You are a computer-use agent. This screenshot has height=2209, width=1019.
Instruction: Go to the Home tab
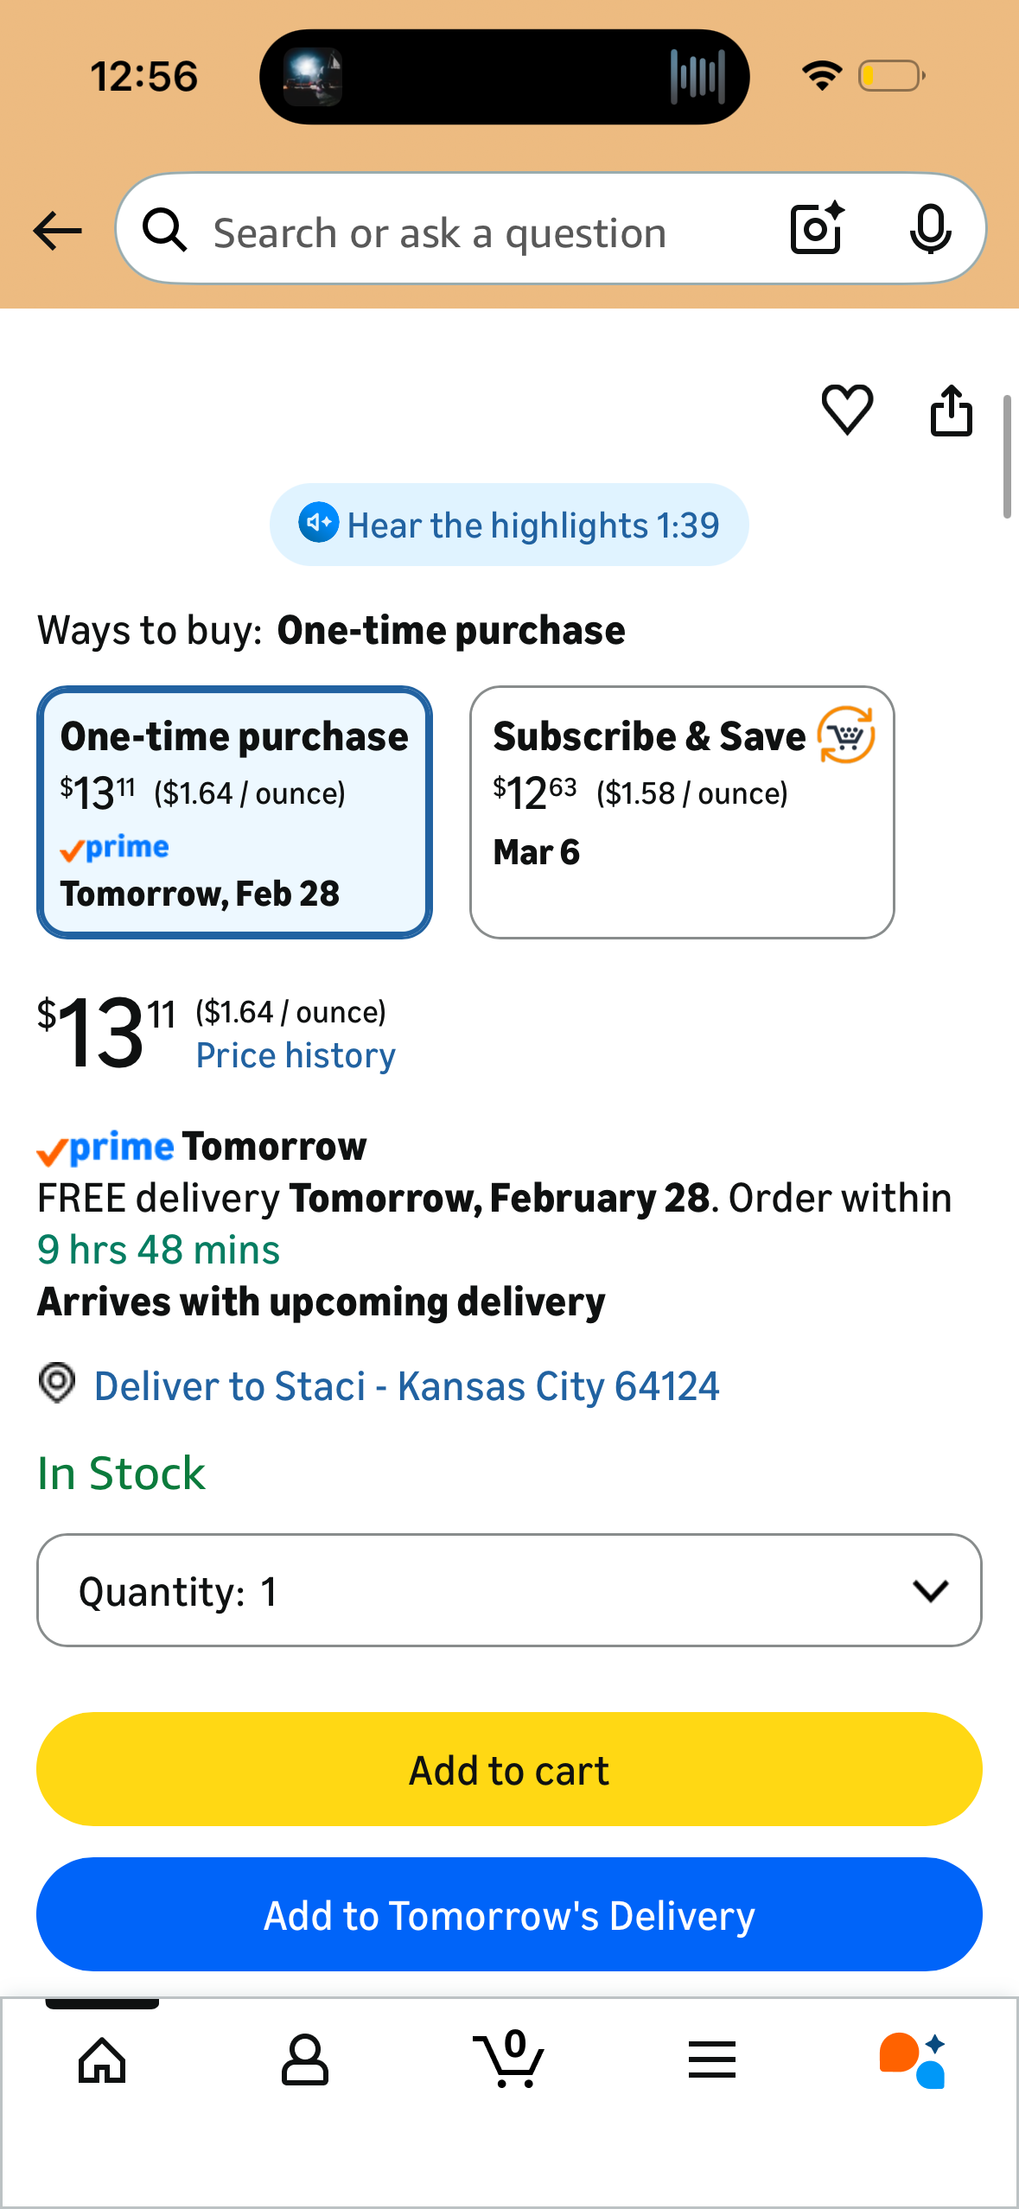(102, 2060)
